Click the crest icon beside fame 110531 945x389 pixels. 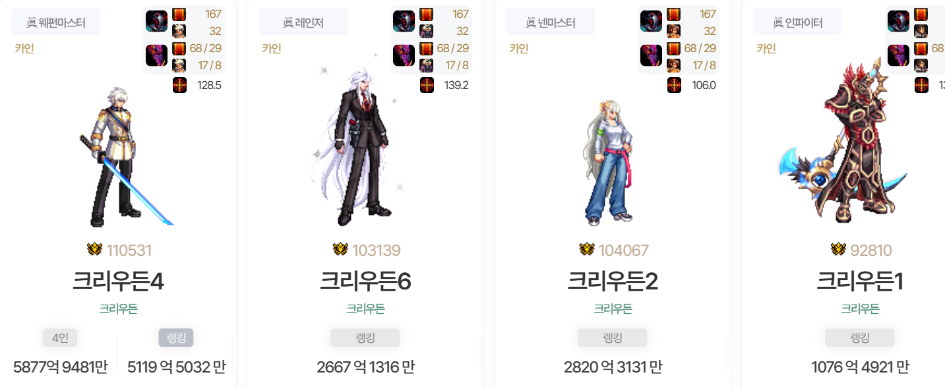[95, 250]
